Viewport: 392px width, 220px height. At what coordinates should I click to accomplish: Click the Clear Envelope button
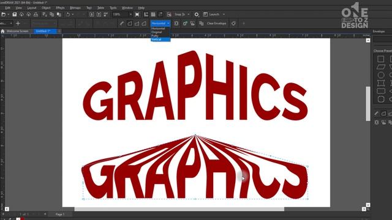(216, 23)
